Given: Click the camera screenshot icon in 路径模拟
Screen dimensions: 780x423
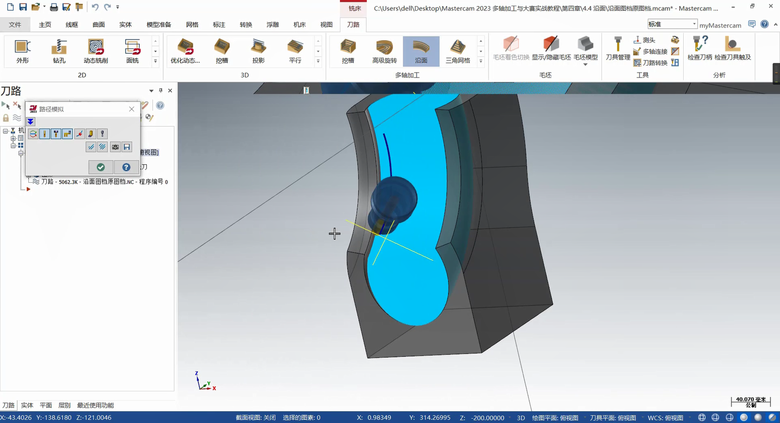Looking at the screenshot, I should 115,147.
